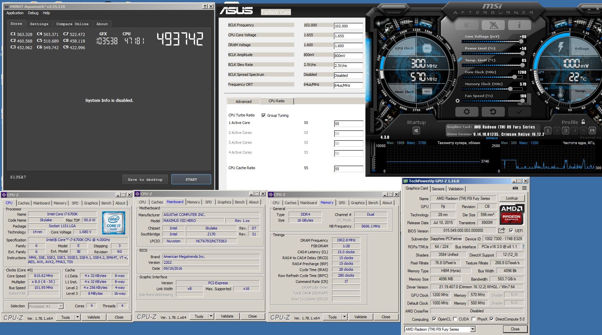Open the Afterburner information i button
The image size is (602, 335).
click(519, 25)
